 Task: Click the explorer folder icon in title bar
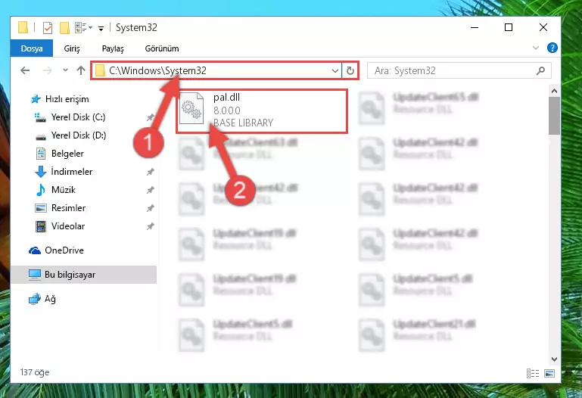(x=23, y=27)
